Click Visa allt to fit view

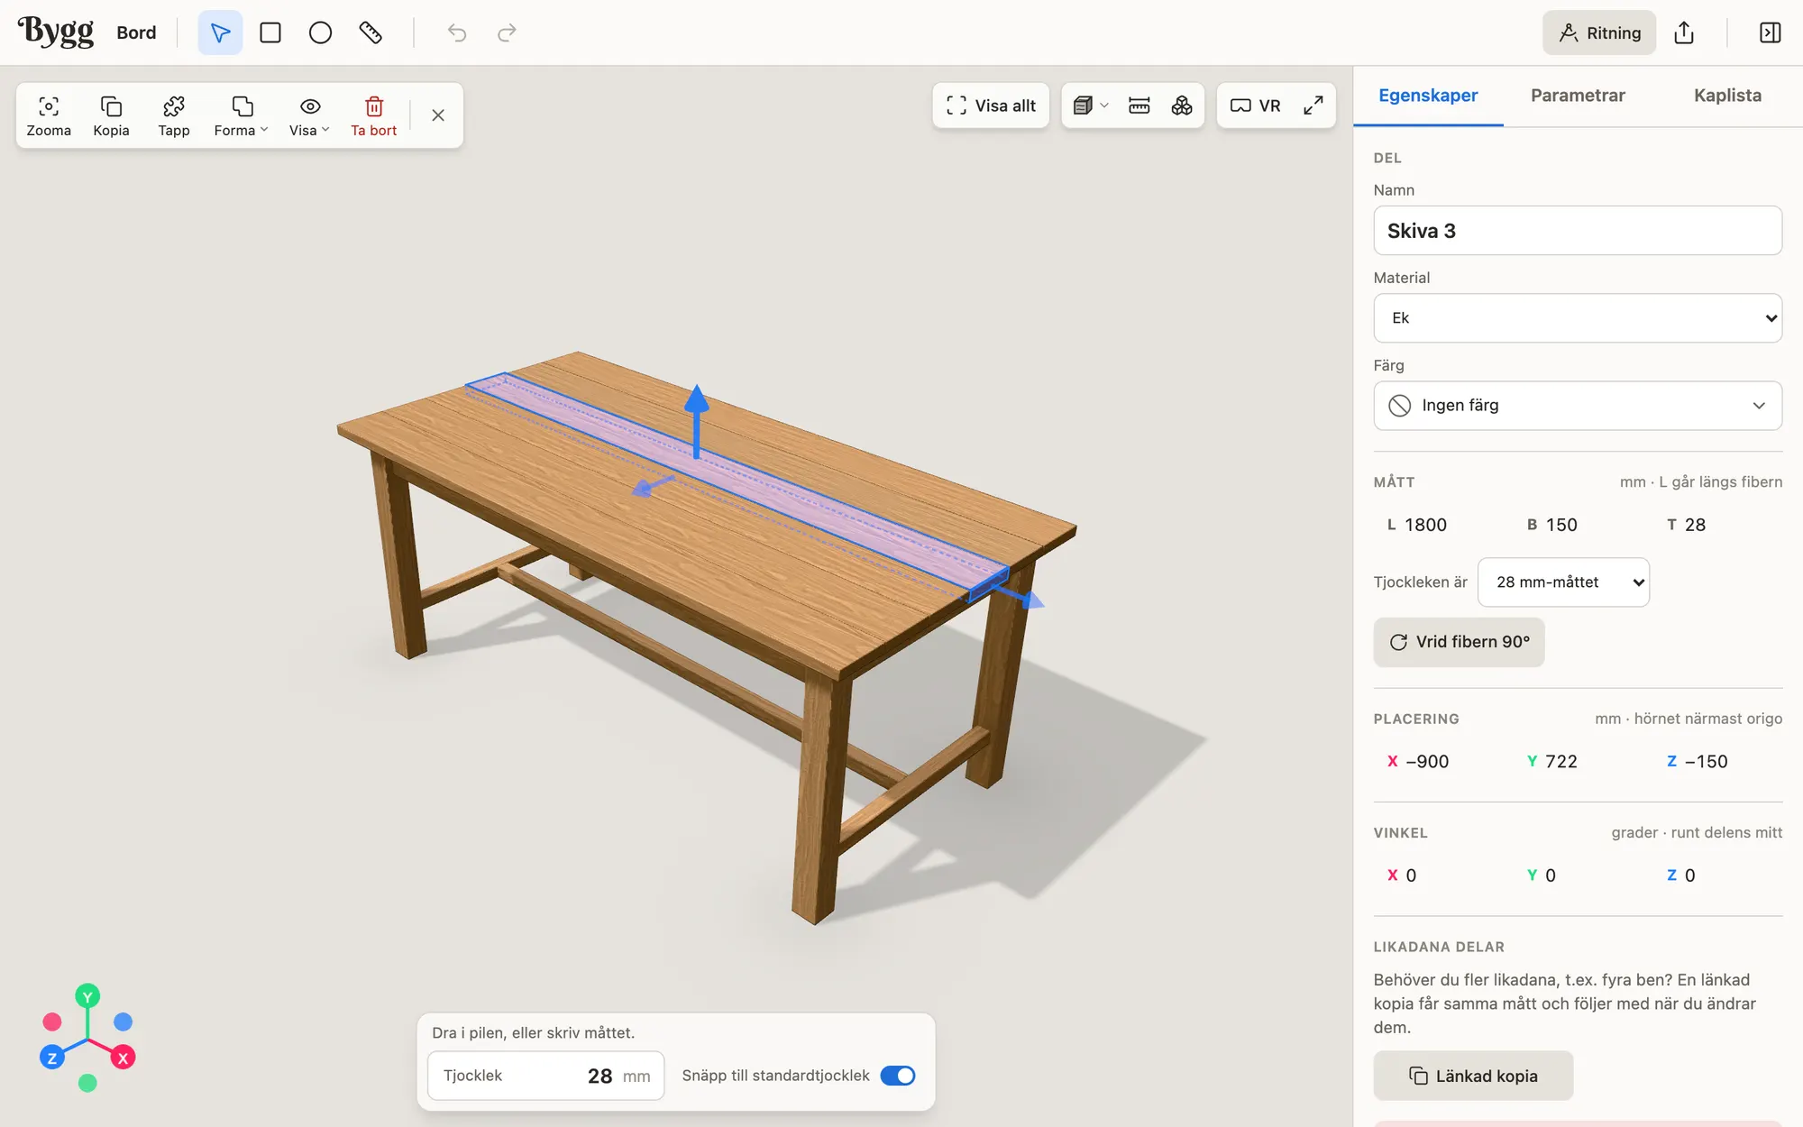991,105
